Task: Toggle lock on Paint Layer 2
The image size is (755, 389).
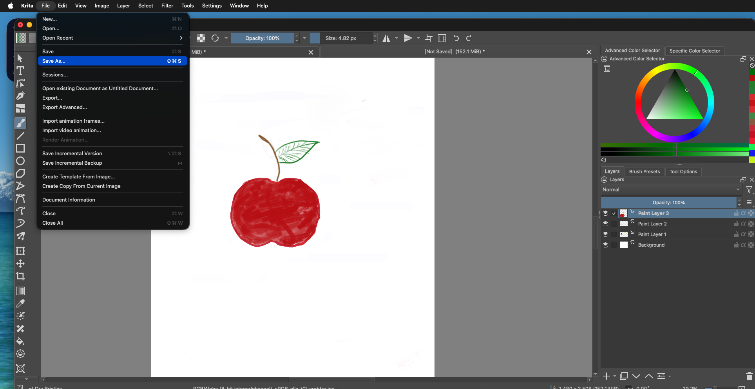Action: click(x=736, y=224)
